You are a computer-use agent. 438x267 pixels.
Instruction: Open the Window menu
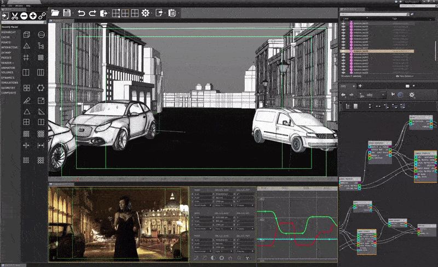[x=20, y=5]
